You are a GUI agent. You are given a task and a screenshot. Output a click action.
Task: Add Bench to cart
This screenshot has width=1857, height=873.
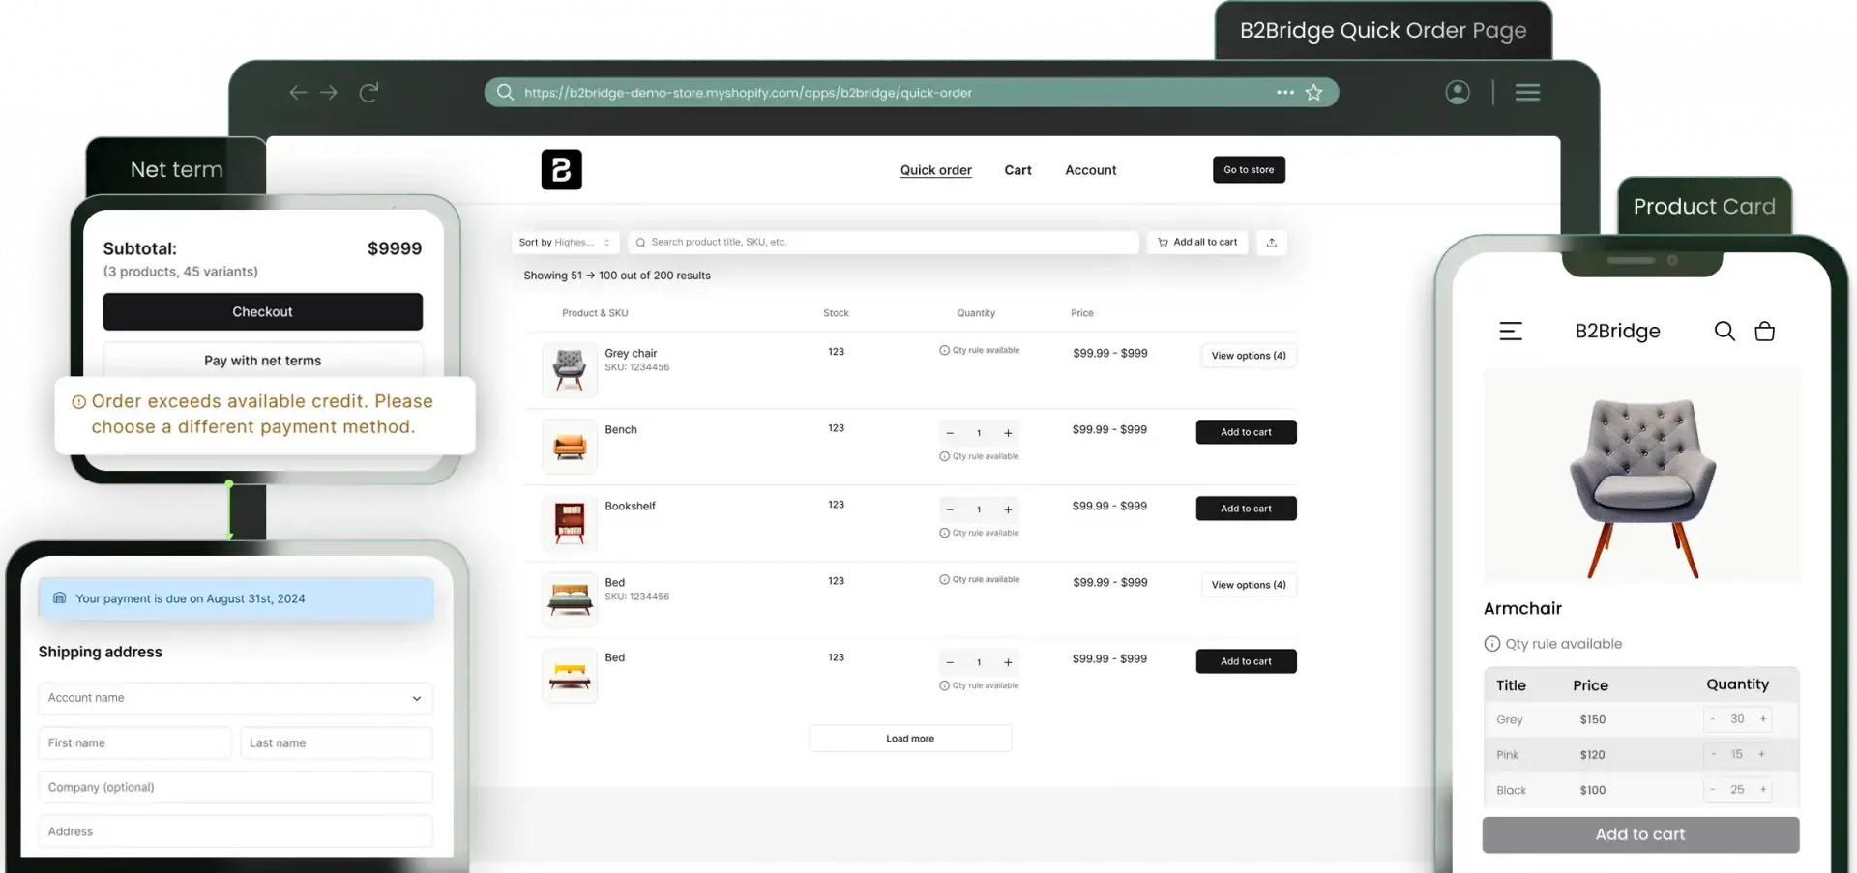coord(1246,432)
